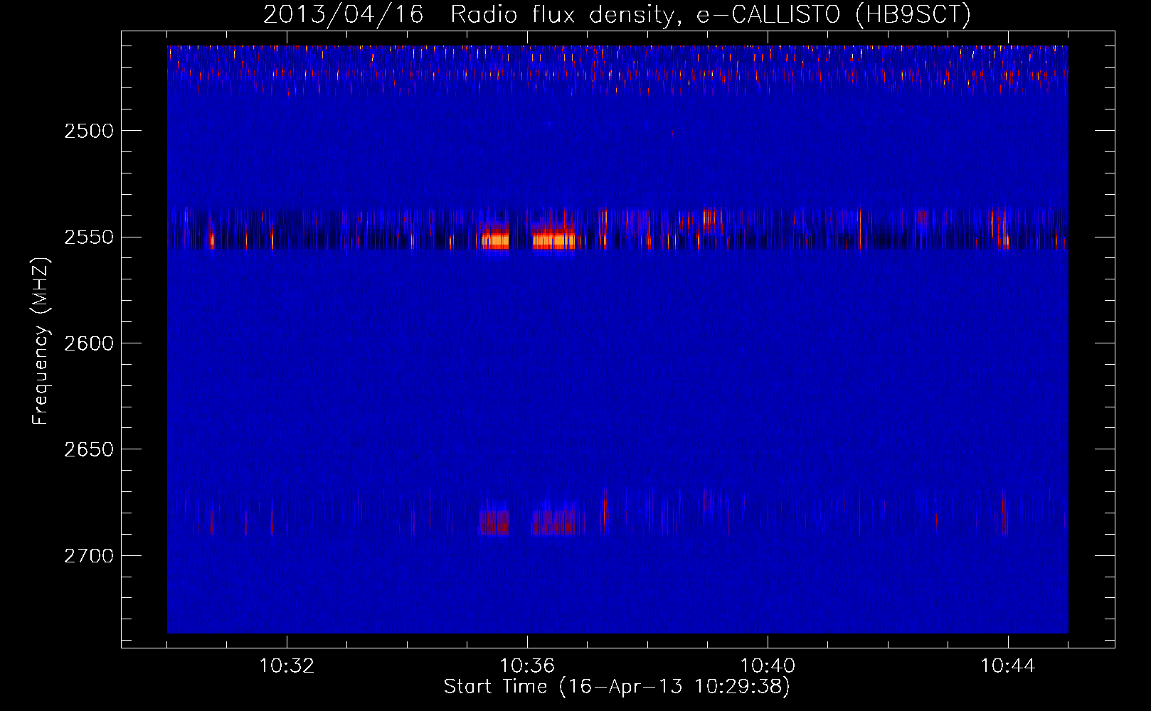Click the dark red burst near 2690 MHz before 10:36

click(x=494, y=522)
